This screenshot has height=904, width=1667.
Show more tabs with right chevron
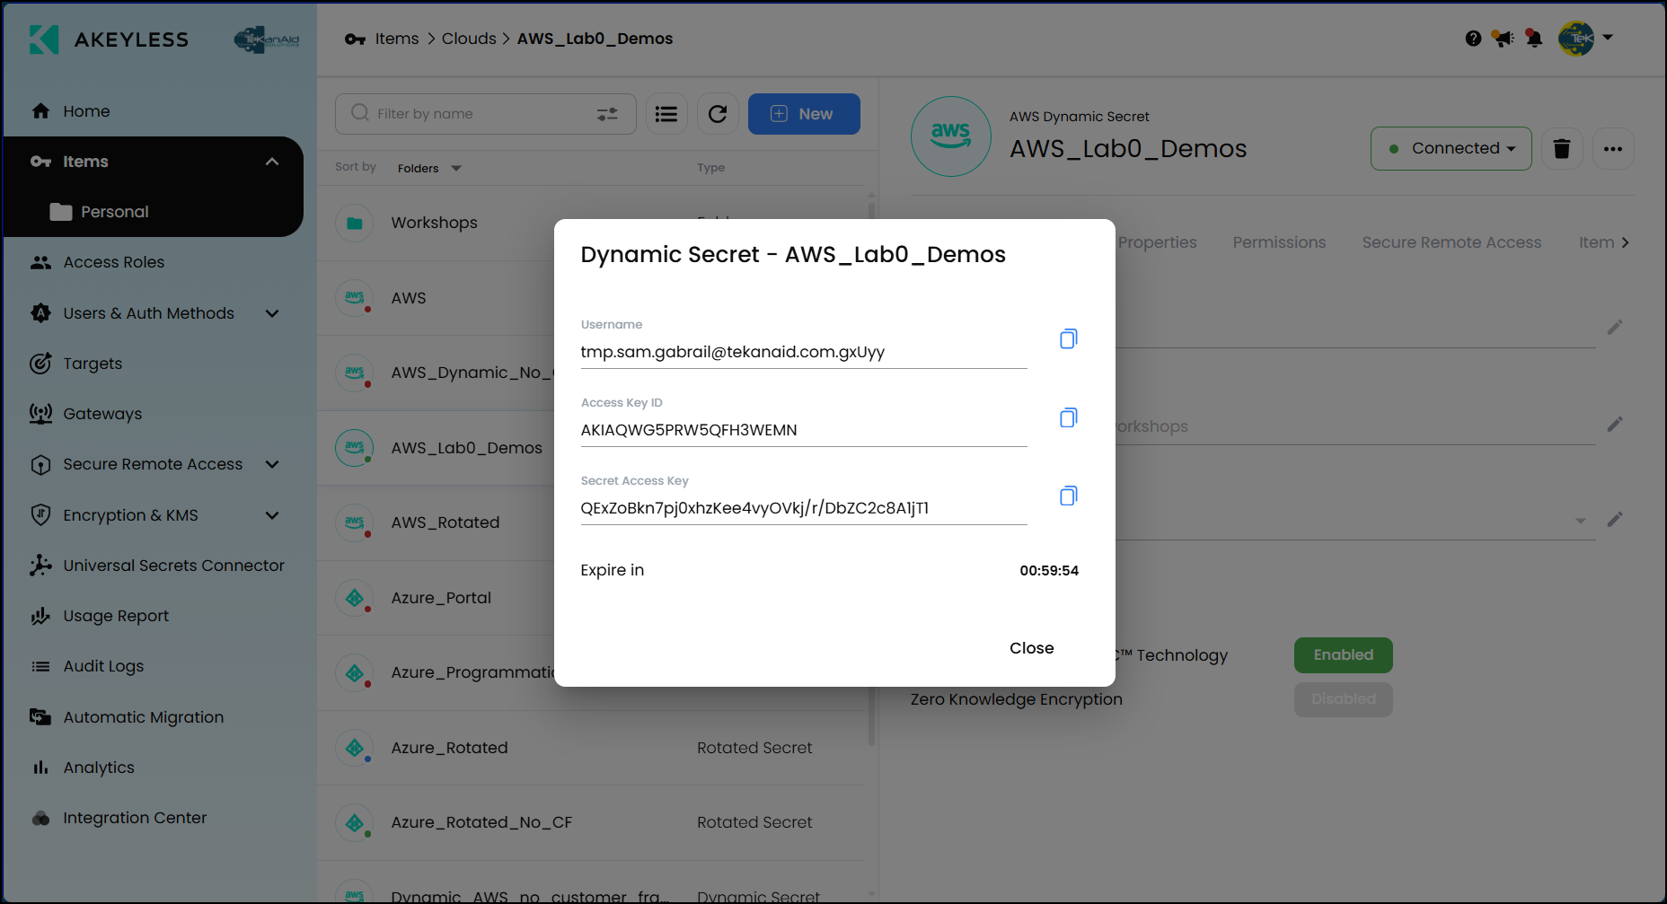tap(1625, 242)
